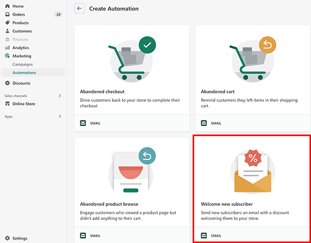Click the back arrow button
Screen dimensions: 311x243
pyautogui.click(x=79, y=9)
